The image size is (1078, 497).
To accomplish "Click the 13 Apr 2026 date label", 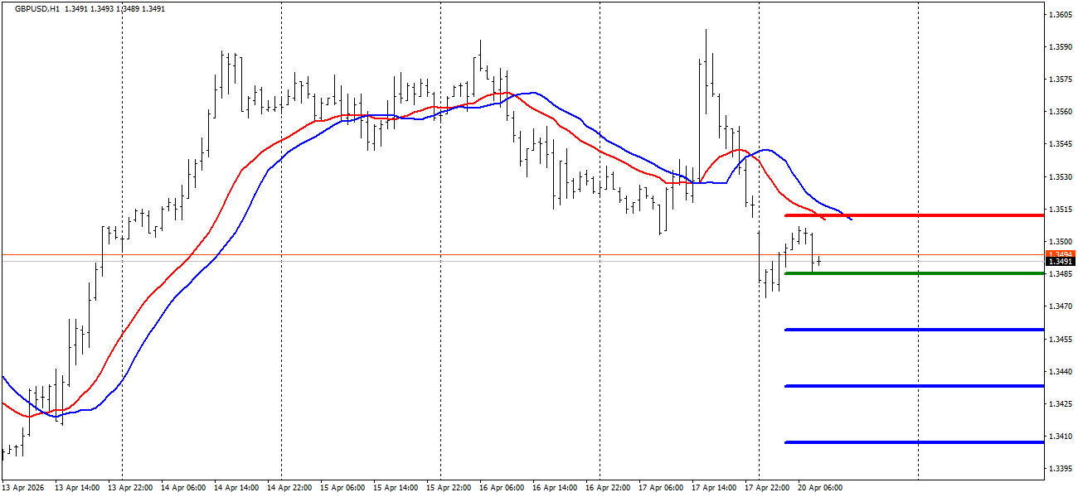I will (x=22, y=488).
